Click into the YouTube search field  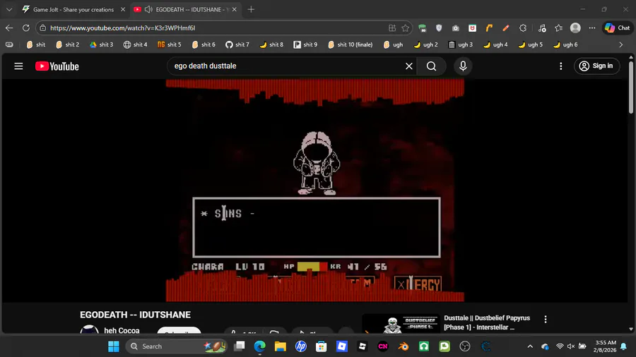coord(286,66)
